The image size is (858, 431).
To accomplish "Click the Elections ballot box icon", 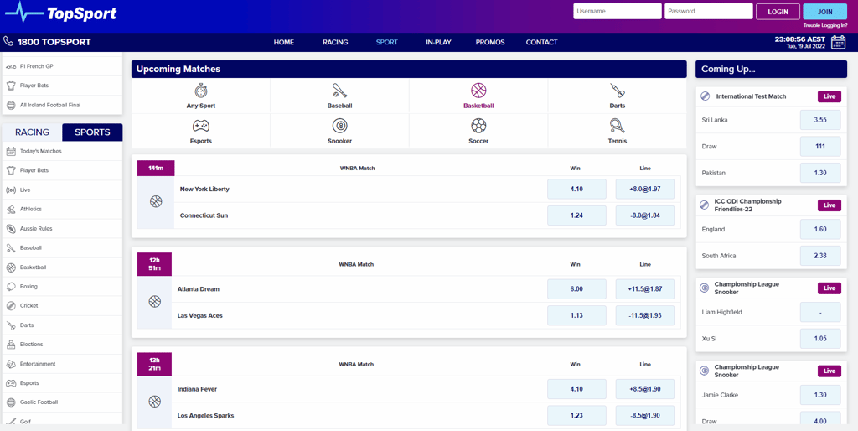I will tap(10, 345).
